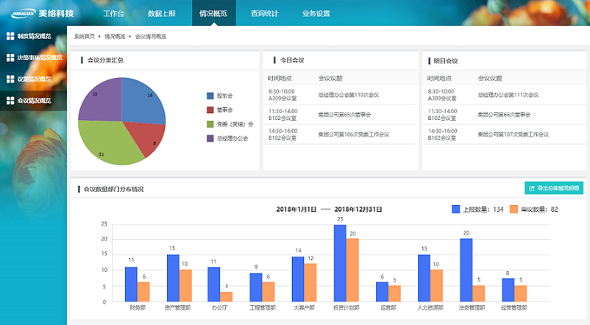The width and height of the screenshot is (590, 325).
Task: Click the green 21 slice of pie chart
Action: 110,144
